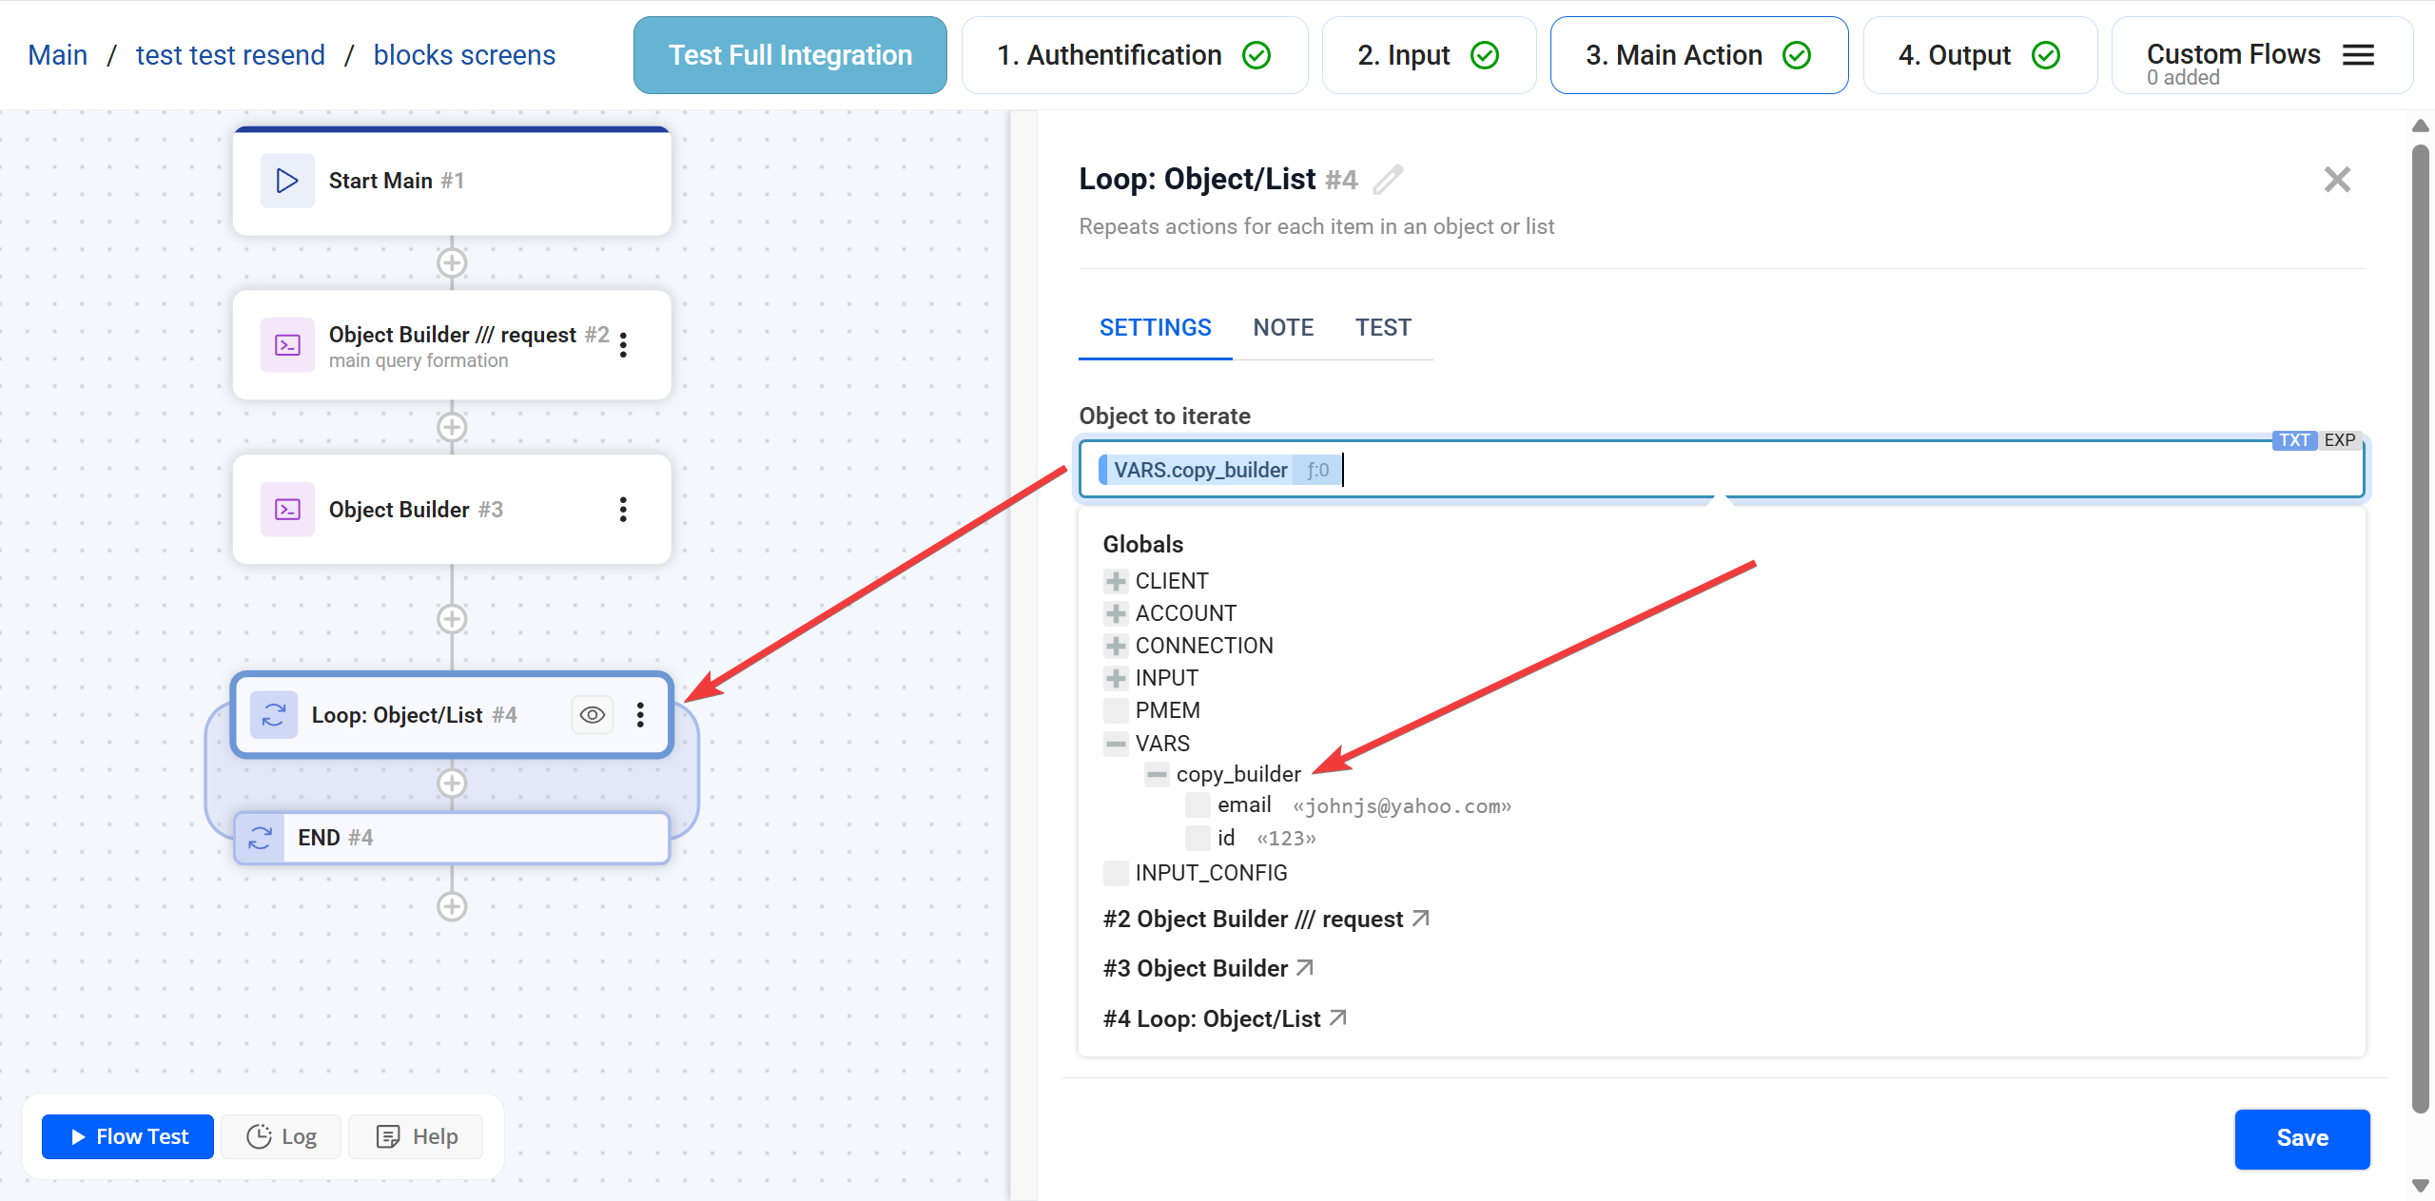Image resolution: width=2435 pixels, height=1201 pixels.
Task: Run the Flow Test button
Action: tap(128, 1136)
